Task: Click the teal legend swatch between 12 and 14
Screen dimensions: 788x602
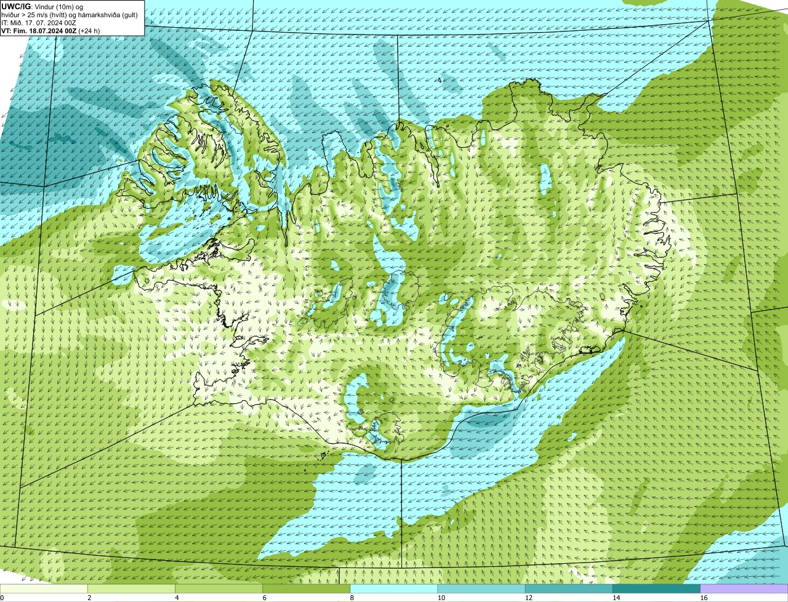Action: pyautogui.click(x=569, y=589)
